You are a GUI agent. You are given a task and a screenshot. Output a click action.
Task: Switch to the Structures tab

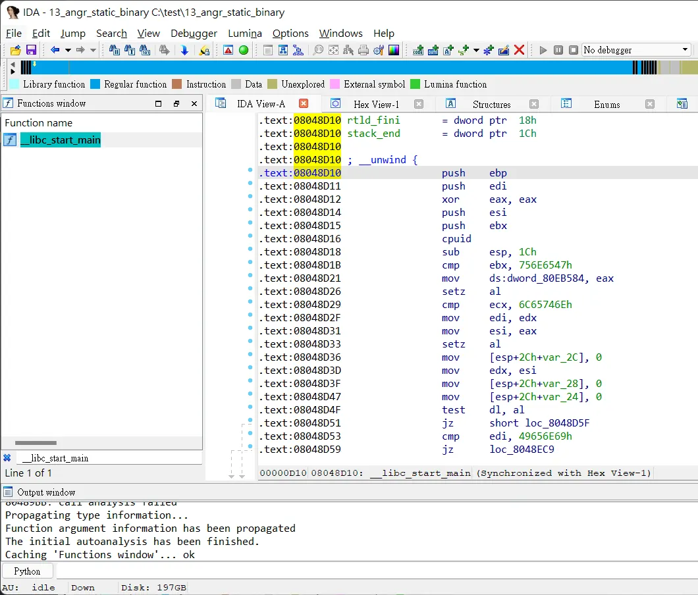point(491,104)
